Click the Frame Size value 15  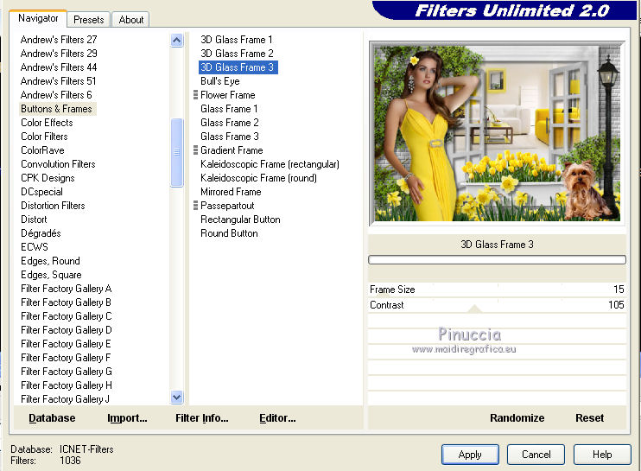pos(619,290)
